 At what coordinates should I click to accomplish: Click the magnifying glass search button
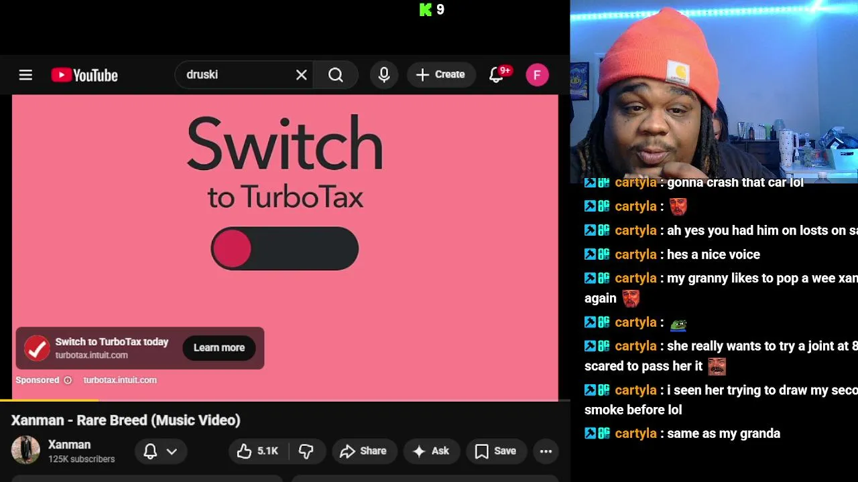tap(336, 75)
